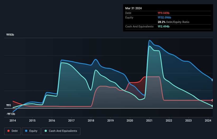
Task: Toggle the Debt legend button
Action: [x=13, y=131]
